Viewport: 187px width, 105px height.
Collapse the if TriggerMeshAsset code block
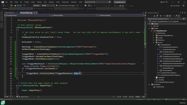pos(17,69)
